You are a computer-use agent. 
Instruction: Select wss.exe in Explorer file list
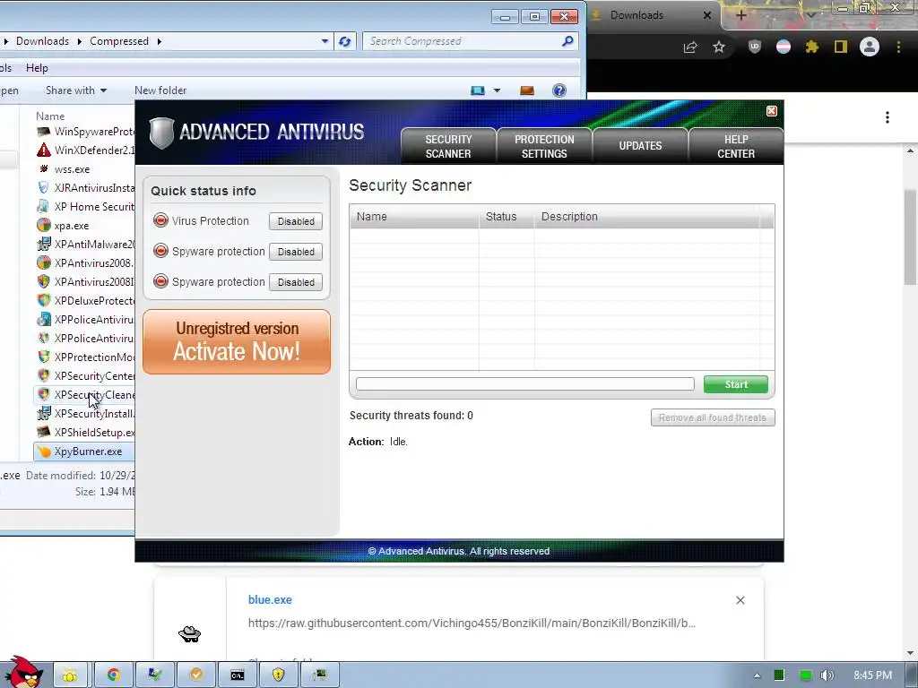[72, 169]
